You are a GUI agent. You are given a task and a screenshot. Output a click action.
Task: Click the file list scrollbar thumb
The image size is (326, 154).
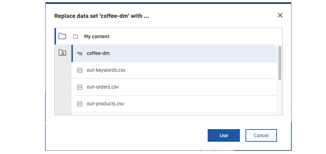point(279,63)
